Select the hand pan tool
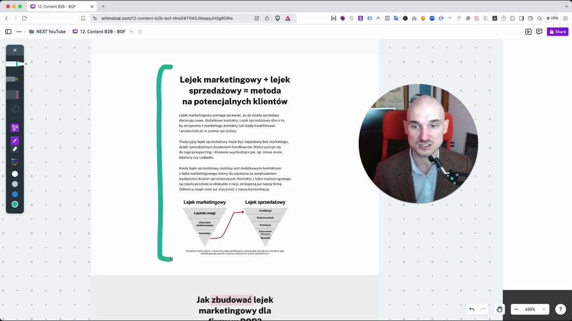 (499, 309)
